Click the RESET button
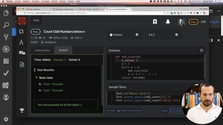 tap(165, 111)
